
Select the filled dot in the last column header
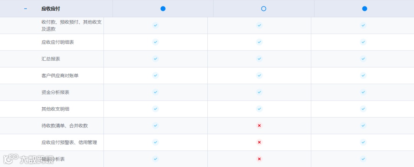point(365,9)
